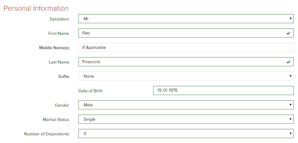The image size is (298, 143).
Task: Click the Suffix label
Action: click(x=64, y=76)
